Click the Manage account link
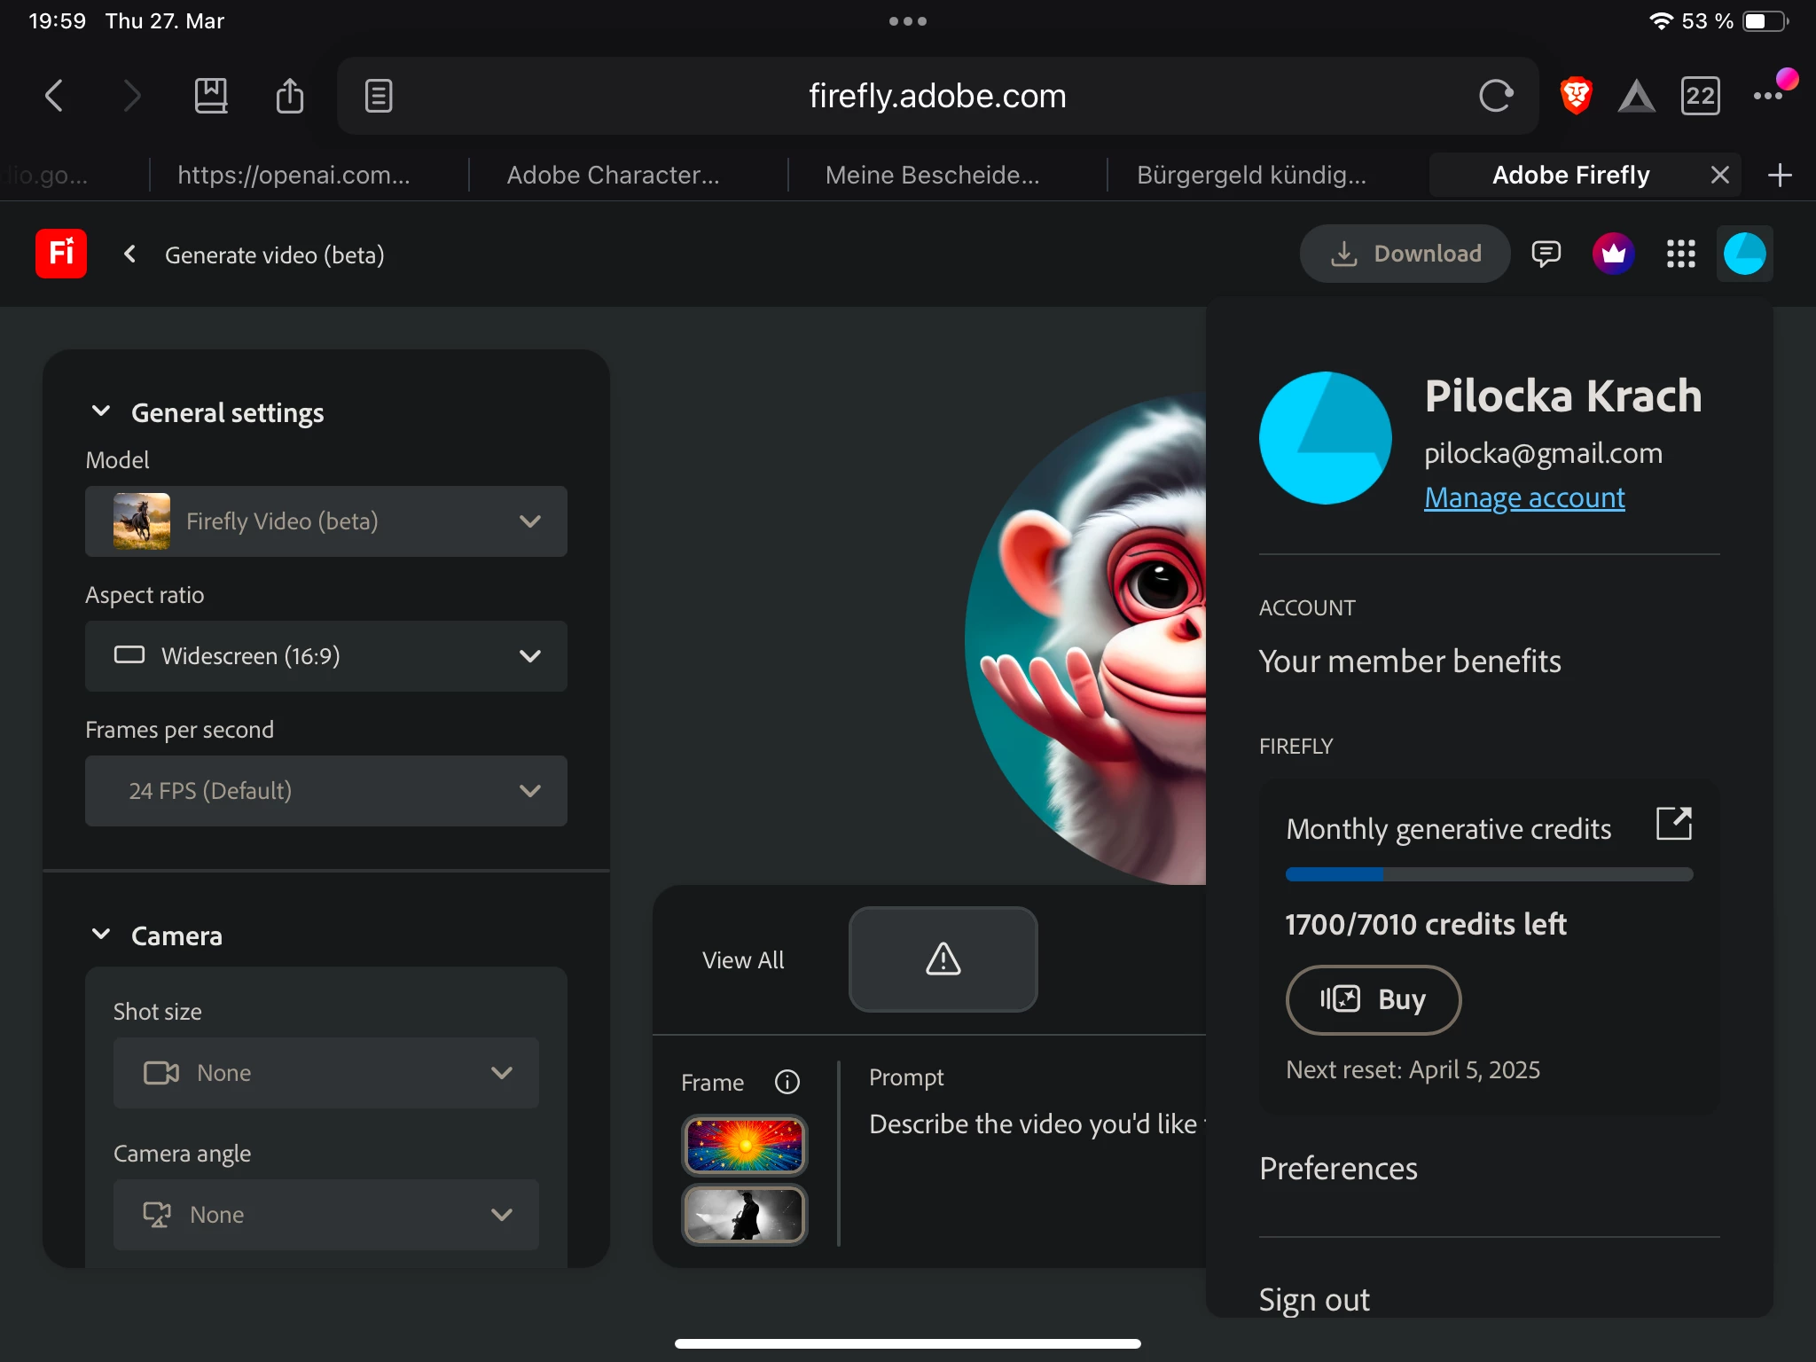The width and height of the screenshot is (1816, 1362). pyautogui.click(x=1524, y=497)
